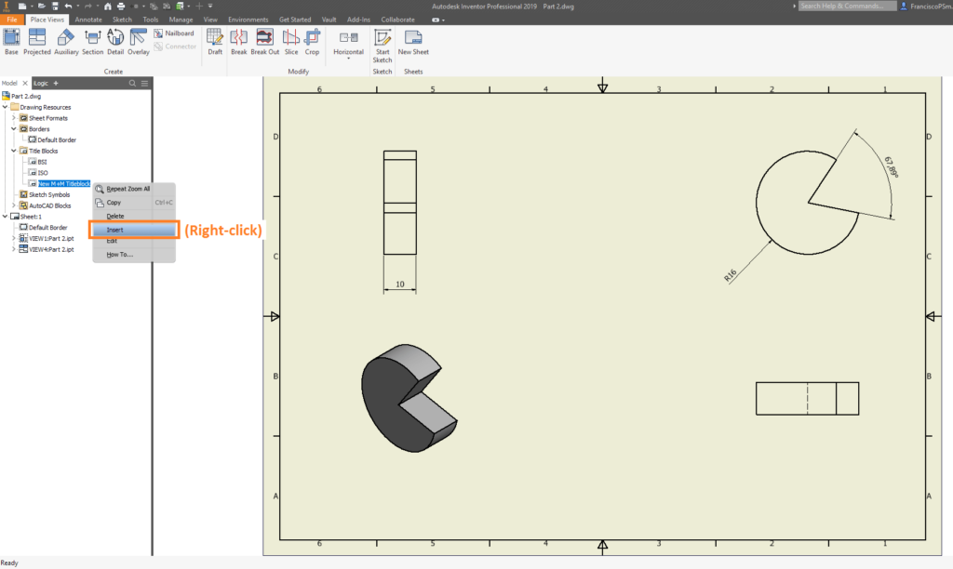The width and height of the screenshot is (953, 569).
Task: Select the Projected view tool
Action: point(37,41)
